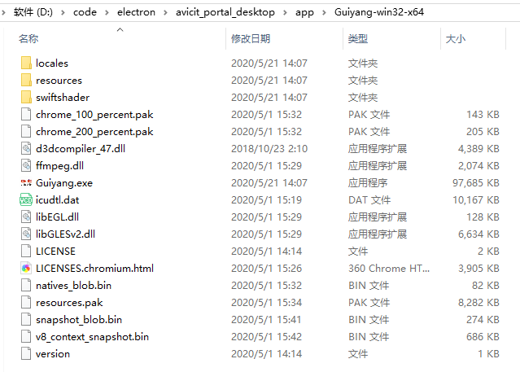This screenshot has height=372, width=520.
Task: Click the 4,389 KB size value
Action: coord(478,149)
